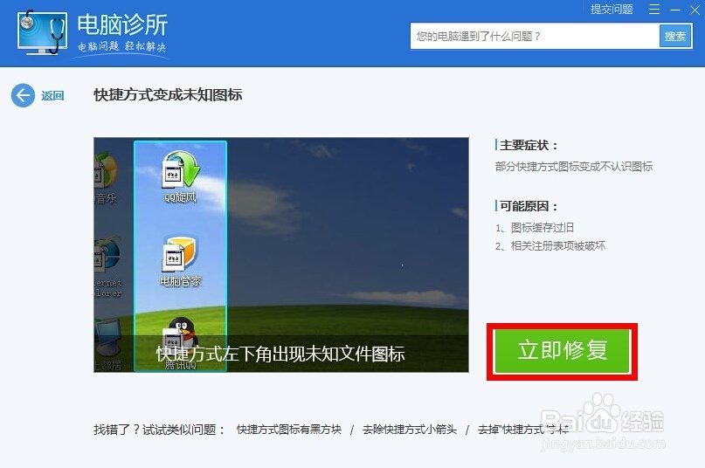The image size is (705, 468).
Task: Click heading 快捷方式变成未知图标
Action: (x=168, y=95)
